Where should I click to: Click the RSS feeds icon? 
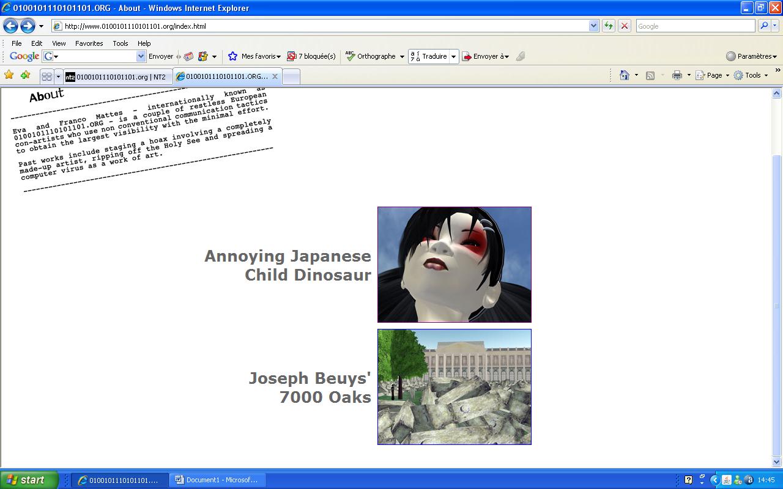(650, 75)
